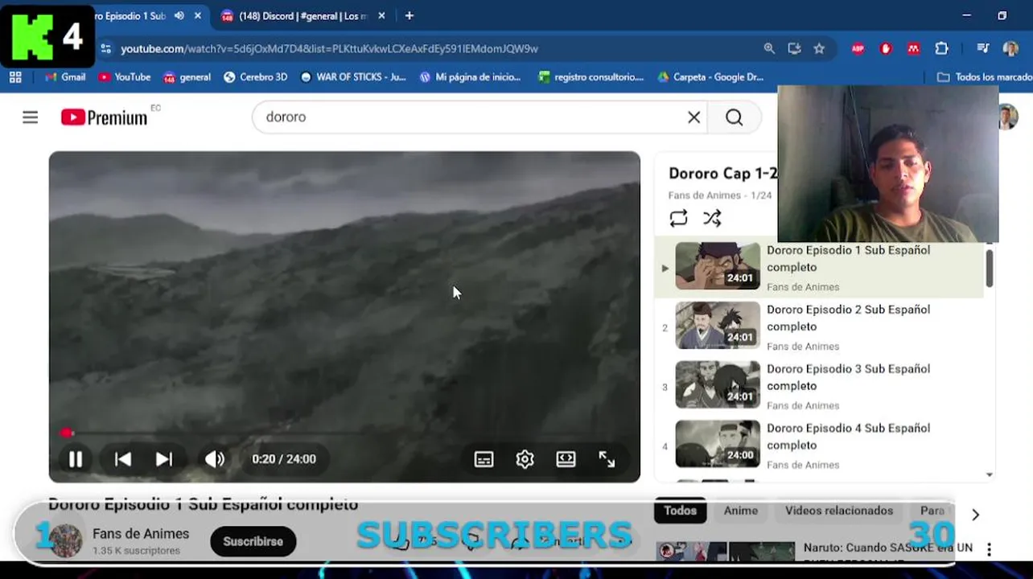This screenshot has height=579, width=1033.
Task: Mute the Dororo tab audio icon
Action: point(179,16)
